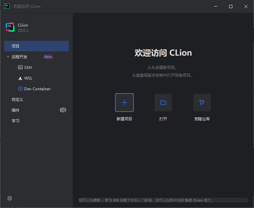Click the CLion logo in sidebar
This screenshot has height=208, width=254.
coord(10,27)
